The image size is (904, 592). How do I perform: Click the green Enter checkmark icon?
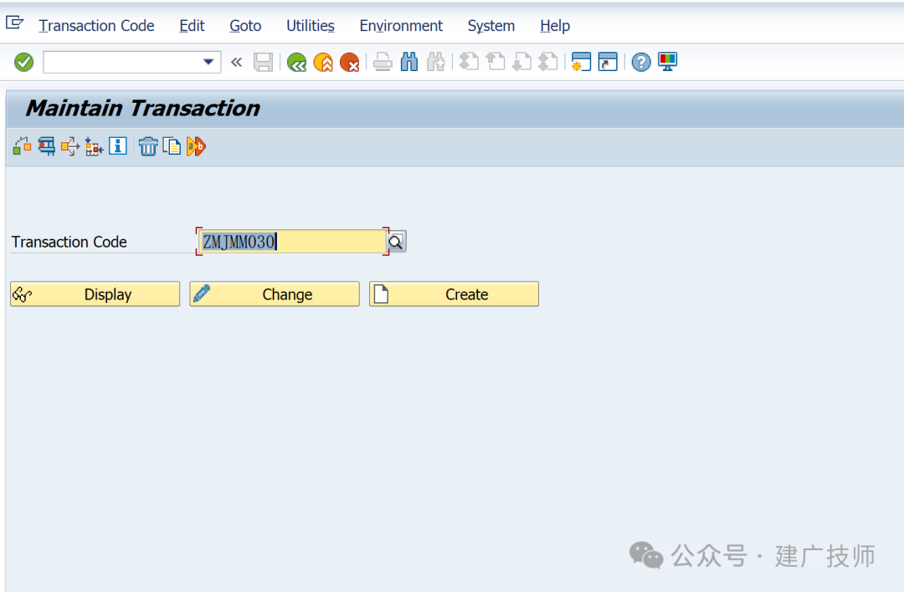[23, 62]
